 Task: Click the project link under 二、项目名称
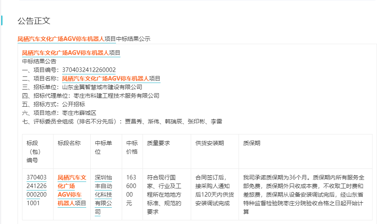[111, 78]
